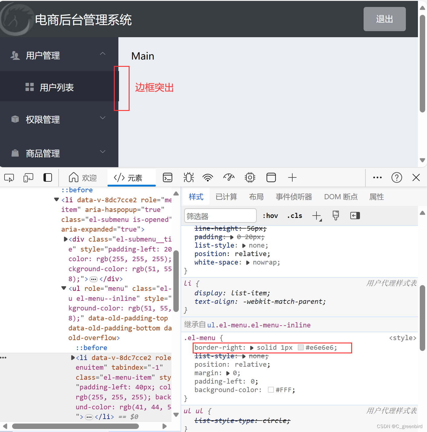Viewport: 427px width, 432px height.
Task: Click the DOM tree horizontal scrollbar
Action: tap(75, 426)
